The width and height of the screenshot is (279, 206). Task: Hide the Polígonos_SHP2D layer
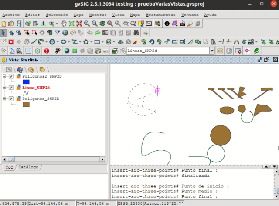11,99
